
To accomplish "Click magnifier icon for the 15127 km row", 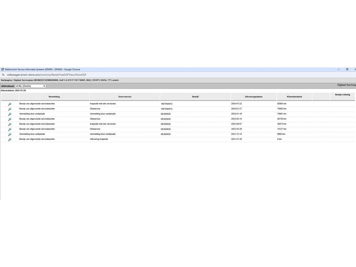I will tap(10, 130).
